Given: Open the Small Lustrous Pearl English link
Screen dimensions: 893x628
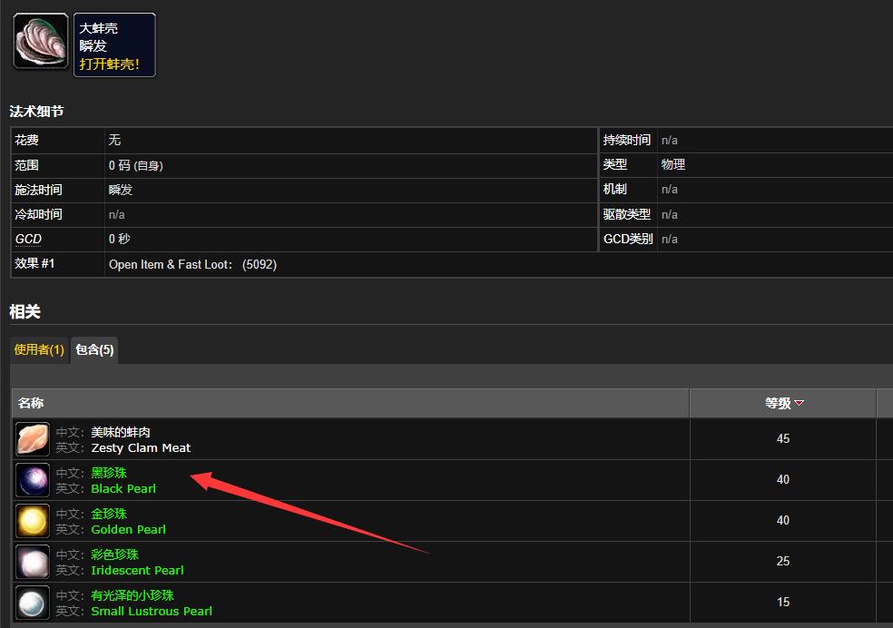Looking at the screenshot, I should coord(152,612).
